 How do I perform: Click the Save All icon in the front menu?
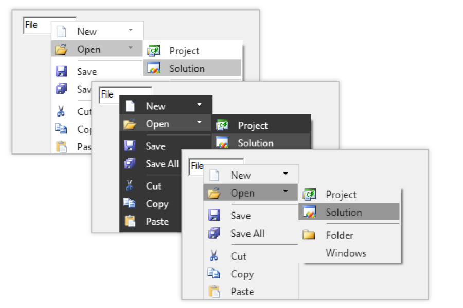click(213, 234)
